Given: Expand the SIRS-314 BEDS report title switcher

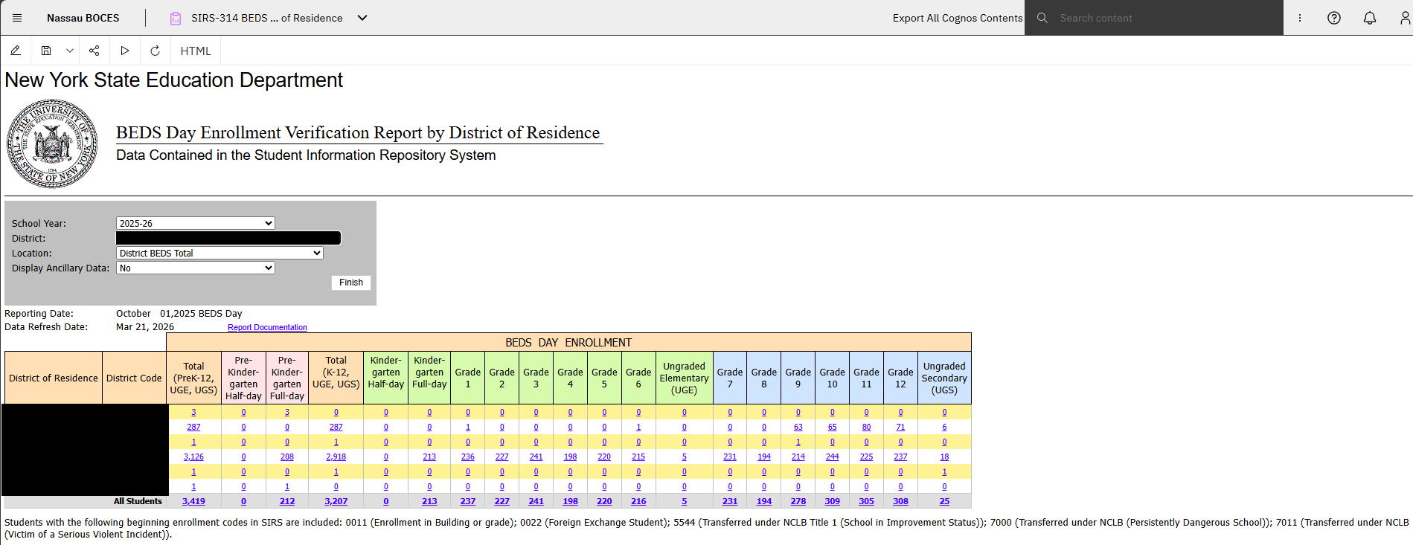Looking at the screenshot, I should pyautogui.click(x=362, y=18).
